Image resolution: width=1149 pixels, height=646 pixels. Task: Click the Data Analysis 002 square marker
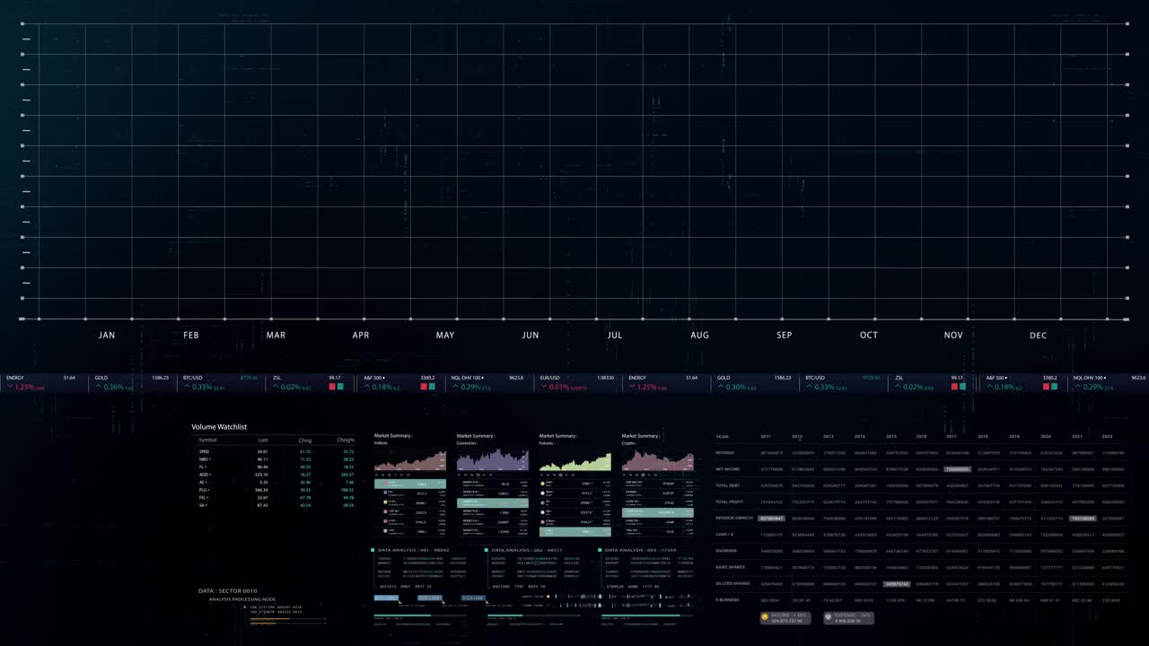(x=487, y=550)
